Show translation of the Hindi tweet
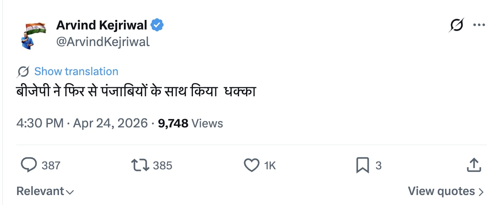Image resolution: width=498 pixels, height=205 pixels. click(x=76, y=71)
